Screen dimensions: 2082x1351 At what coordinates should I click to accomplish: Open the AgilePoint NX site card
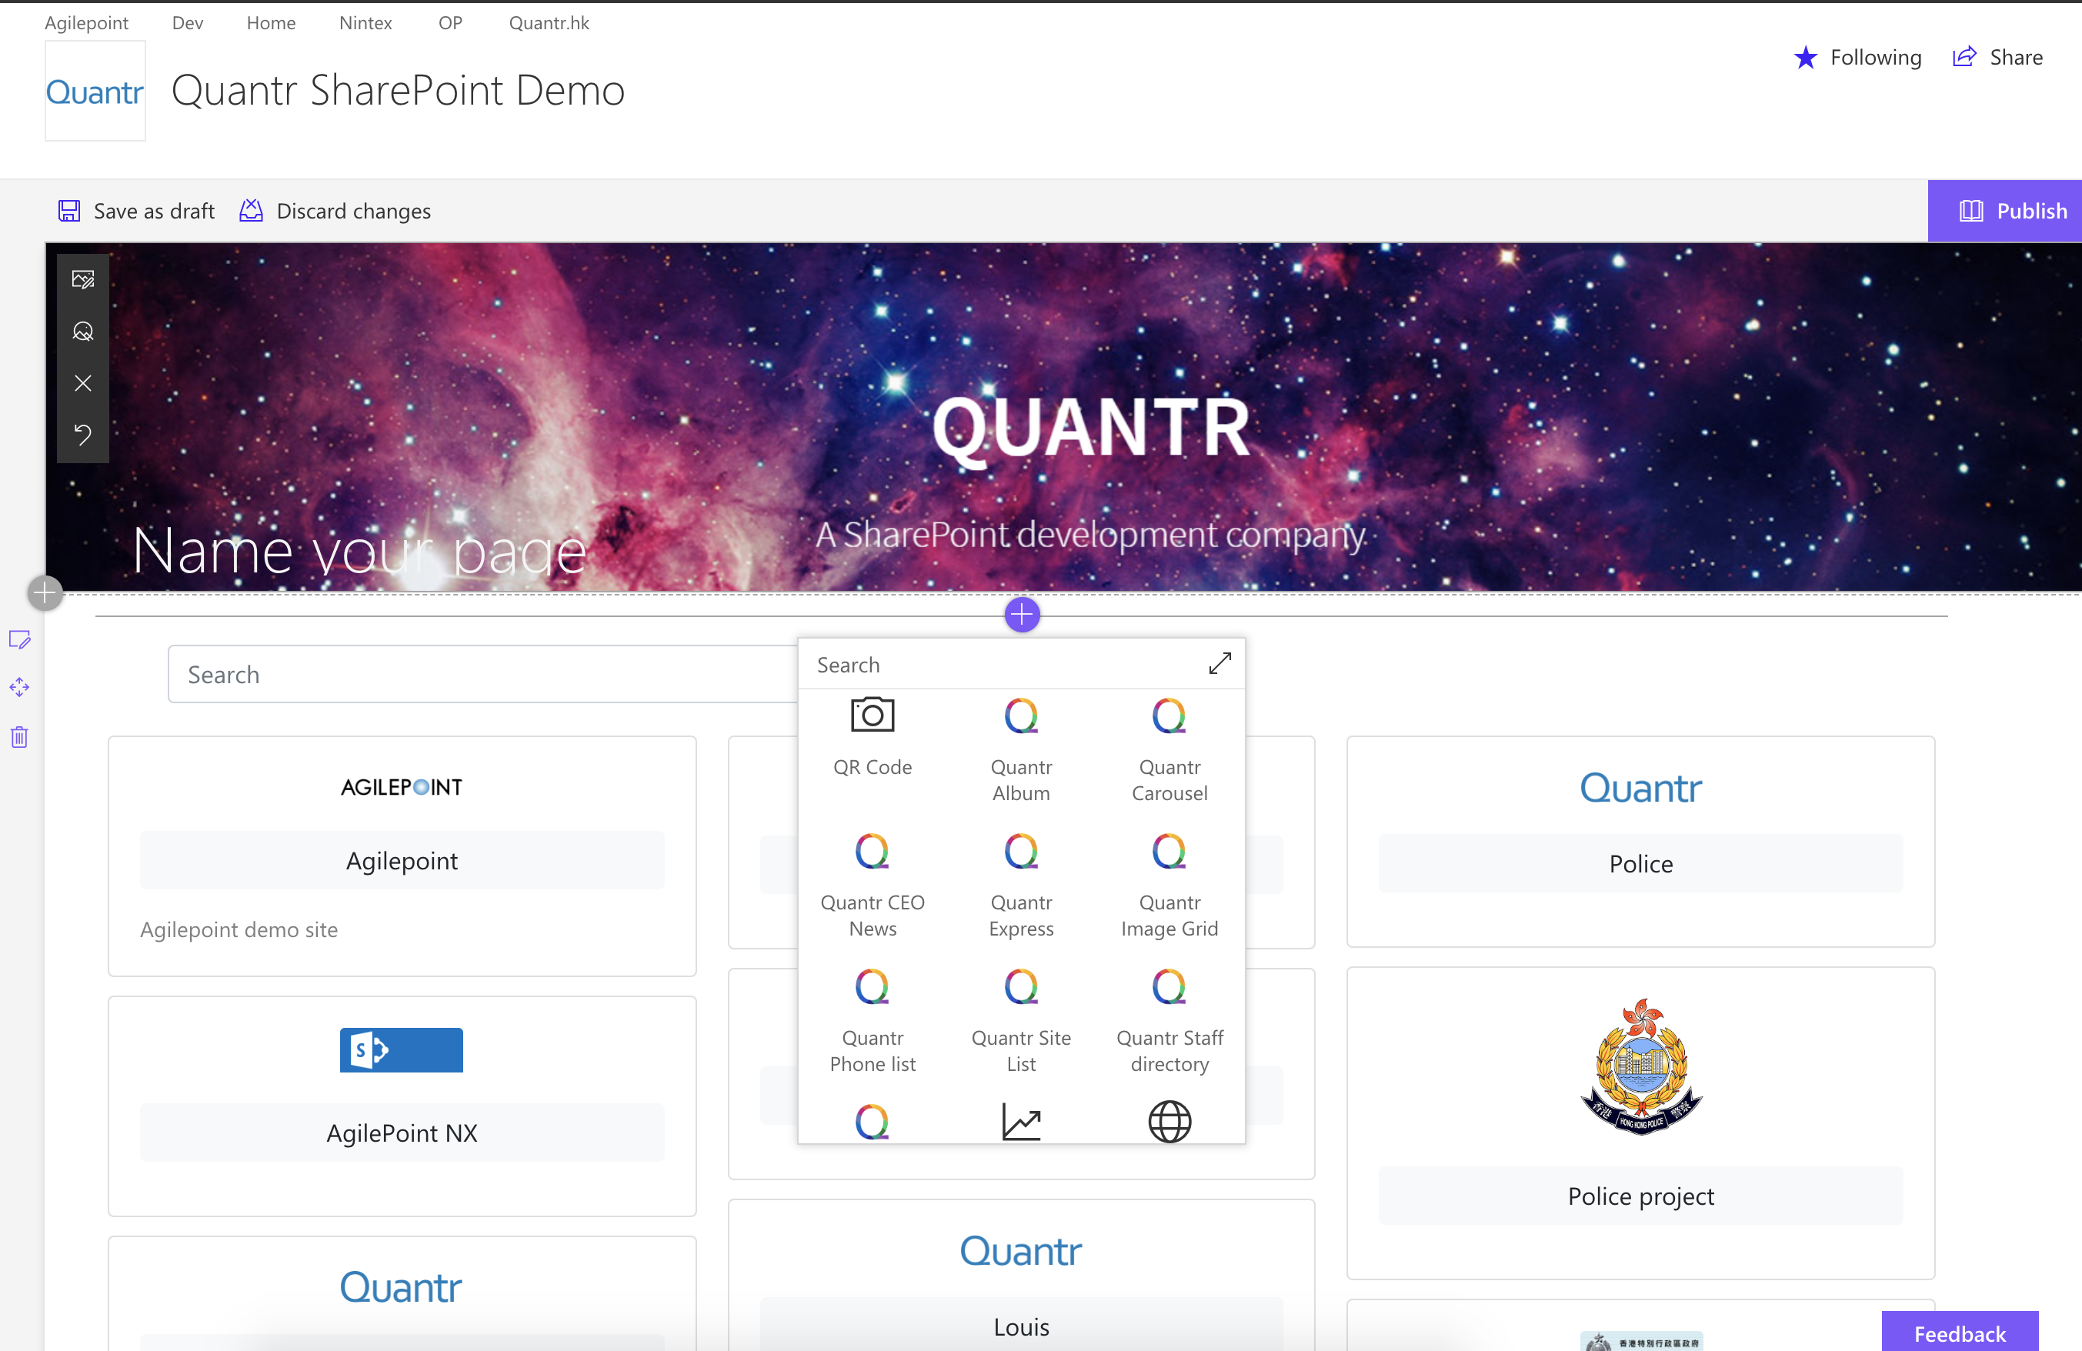click(x=402, y=1133)
